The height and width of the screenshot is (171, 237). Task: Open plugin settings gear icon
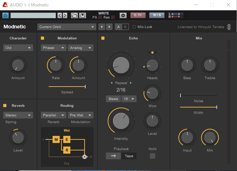[x=123, y=15]
